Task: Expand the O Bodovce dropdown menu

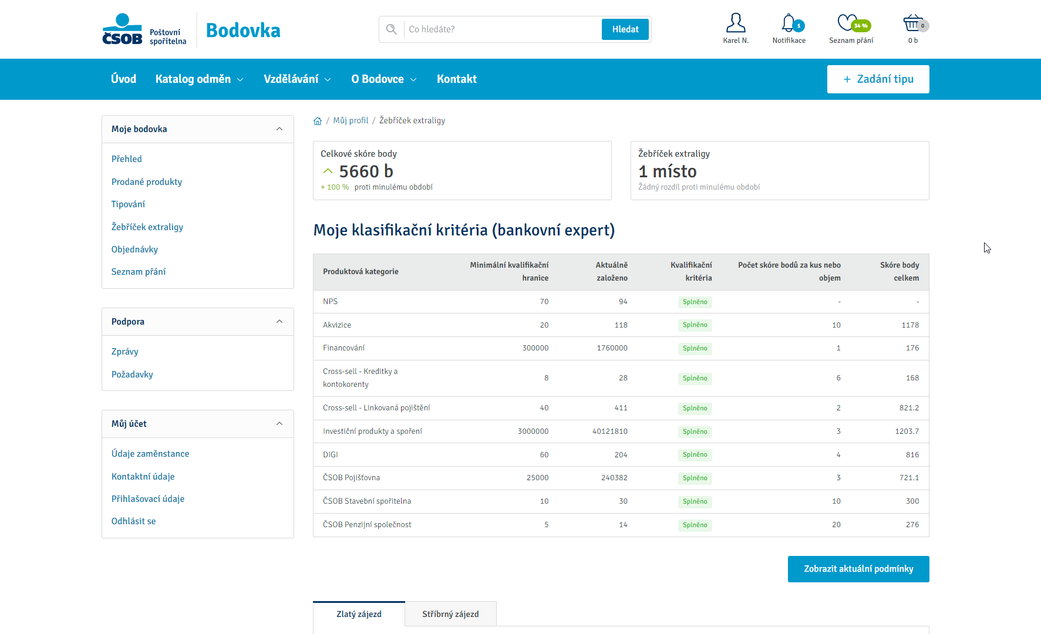Action: pos(384,79)
